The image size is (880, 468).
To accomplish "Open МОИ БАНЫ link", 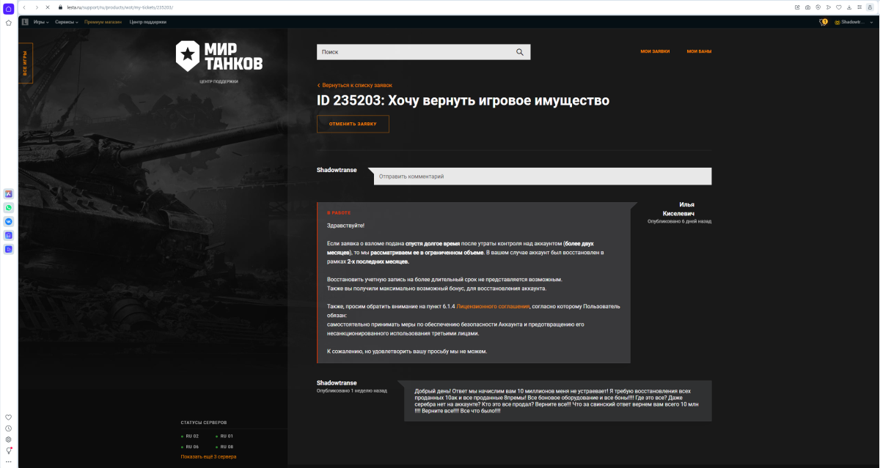I will [x=699, y=51].
